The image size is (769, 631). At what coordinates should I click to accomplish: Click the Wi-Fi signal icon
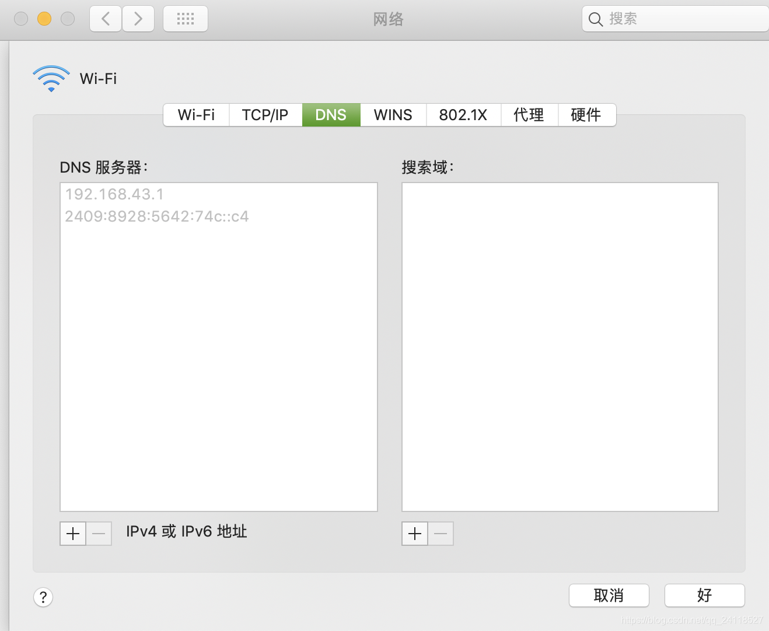coord(51,79)
